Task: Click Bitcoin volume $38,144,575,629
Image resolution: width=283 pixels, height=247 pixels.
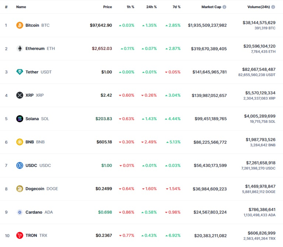Action: pos(259,22)
